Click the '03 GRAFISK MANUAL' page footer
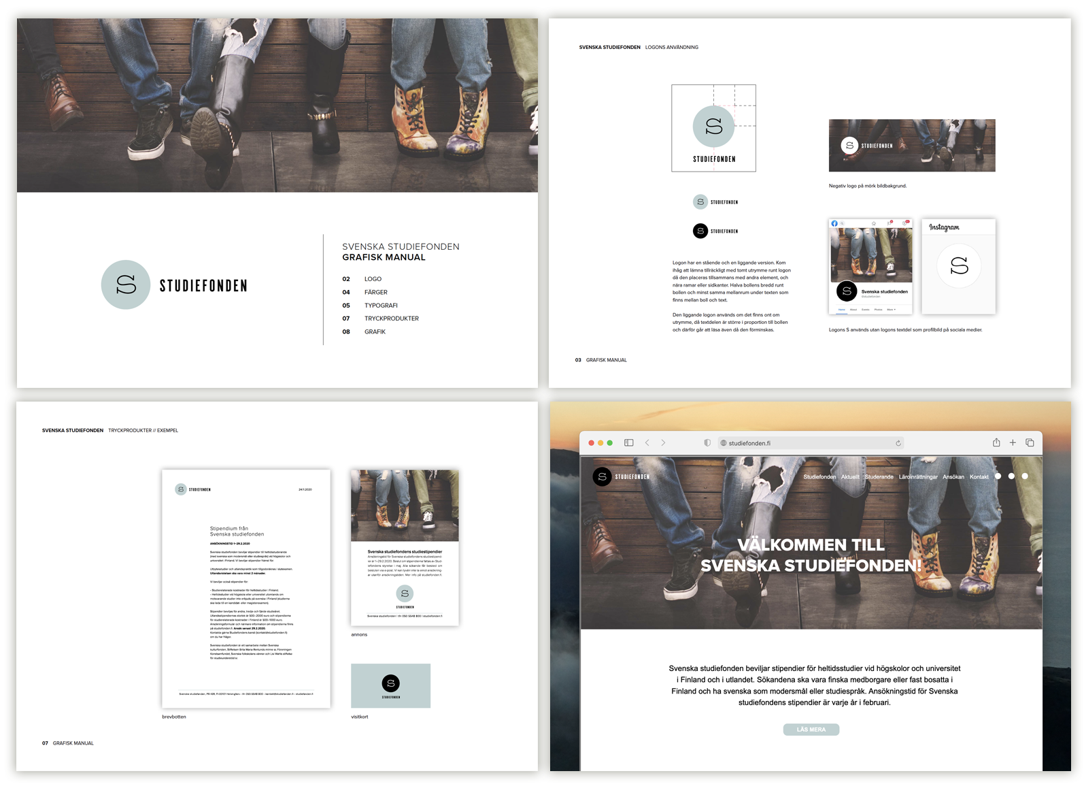The width and height of the screenshot is (1084, 799). click(x=601, y=360)
